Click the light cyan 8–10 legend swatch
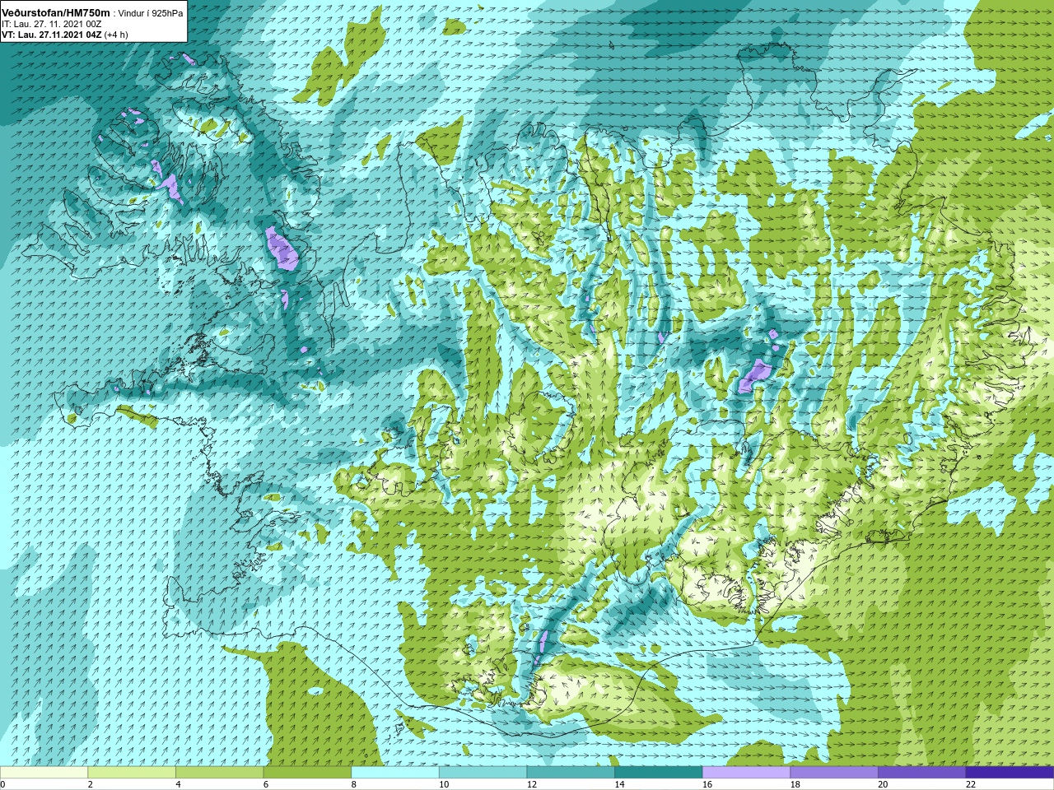The width and height of the screenshot is (1054, 790). (x=395, y=773)
